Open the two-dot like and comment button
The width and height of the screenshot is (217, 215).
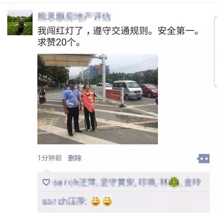click(x=203, y=159)
